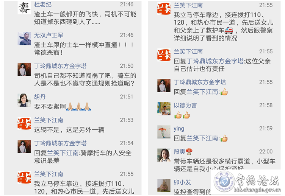Open username link 以德为富
The height and width of the screenshot is (196, 285).
[185, 105]
